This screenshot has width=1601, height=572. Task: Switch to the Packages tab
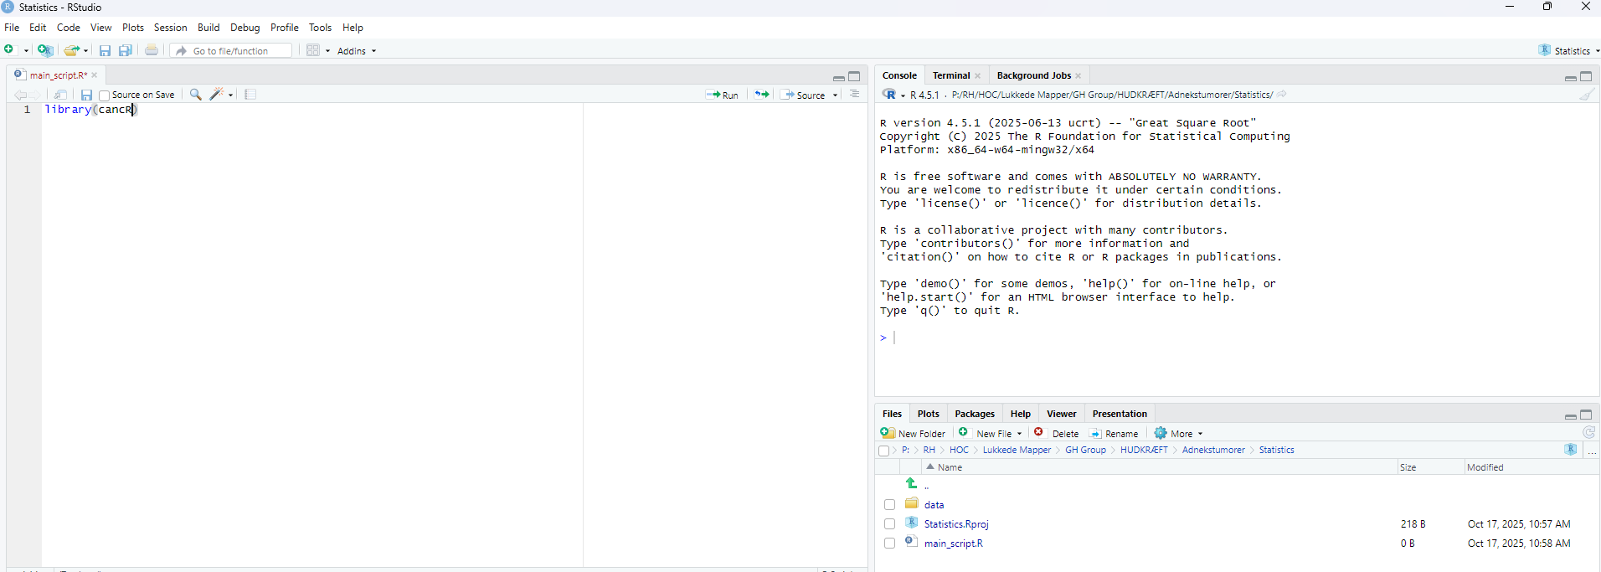[x=974, y=414]
